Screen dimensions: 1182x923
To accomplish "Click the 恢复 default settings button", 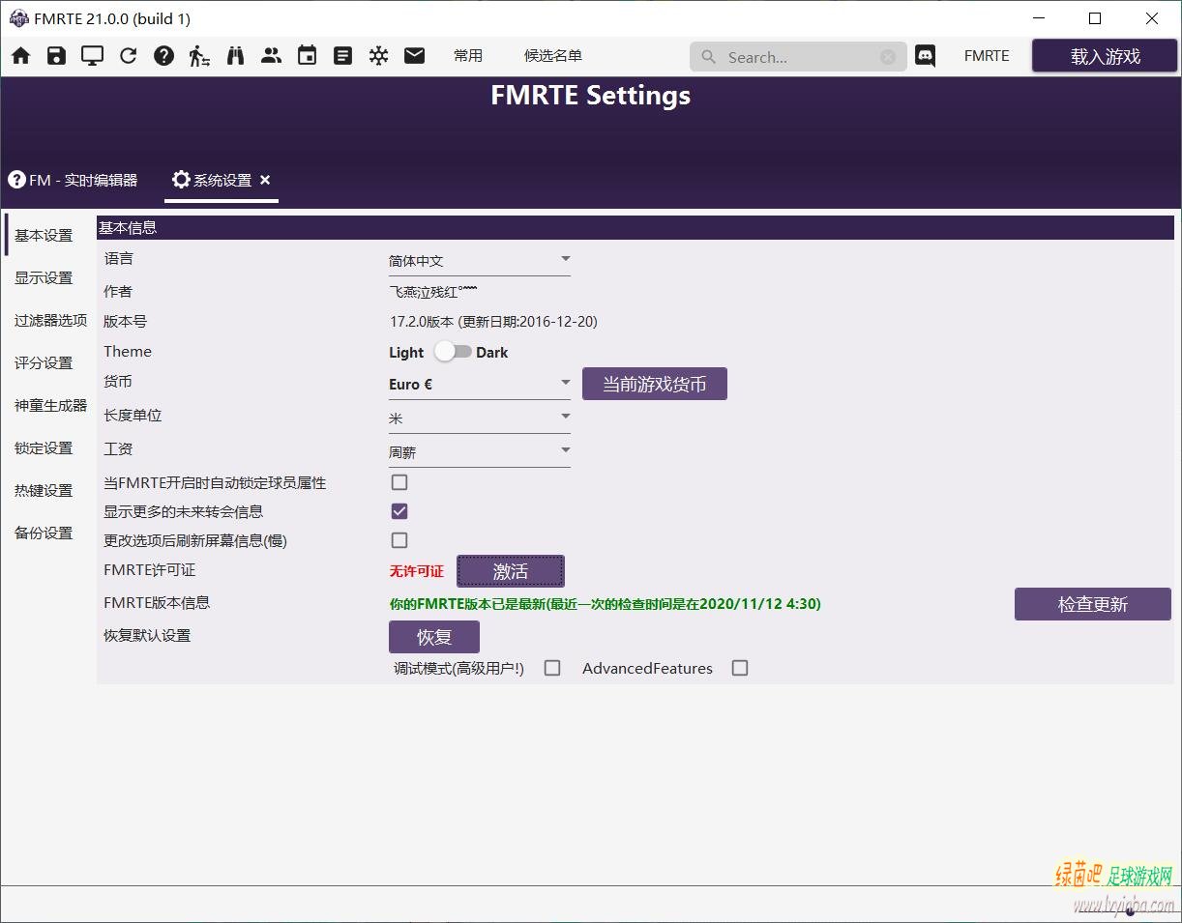I will click(x=434, y=637).
